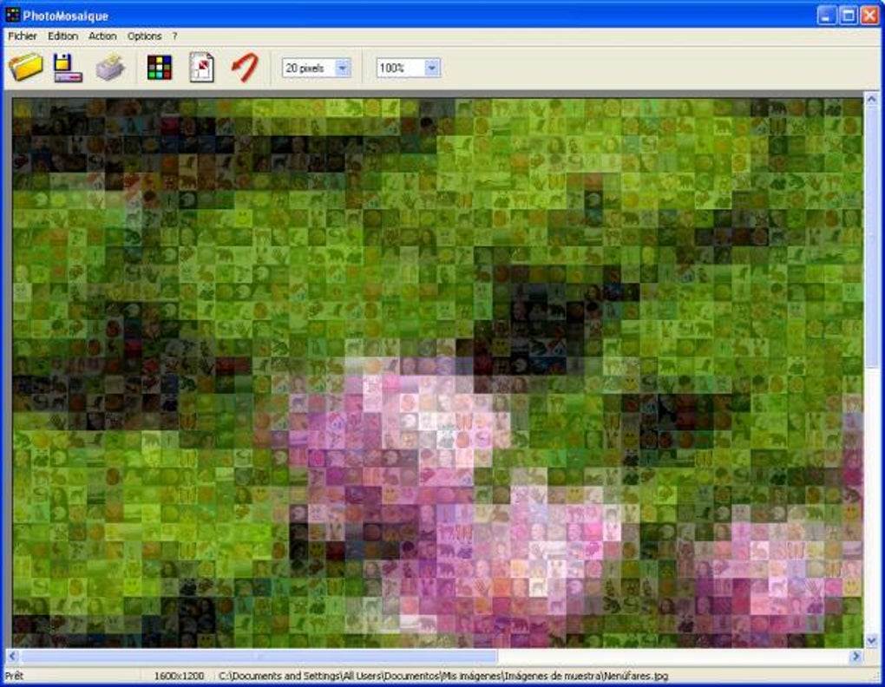Image resolution: width=885 pixels, height=687 pixels.
Task: Undo with the red curved arrow icon
Action: [x=245, y=68]
